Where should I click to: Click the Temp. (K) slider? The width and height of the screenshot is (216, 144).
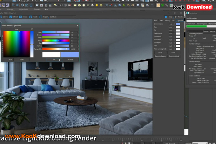click(x=56, y=49)
